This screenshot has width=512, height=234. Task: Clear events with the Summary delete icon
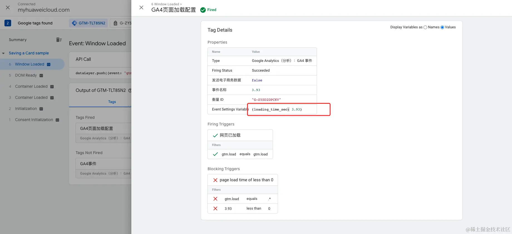59,40
